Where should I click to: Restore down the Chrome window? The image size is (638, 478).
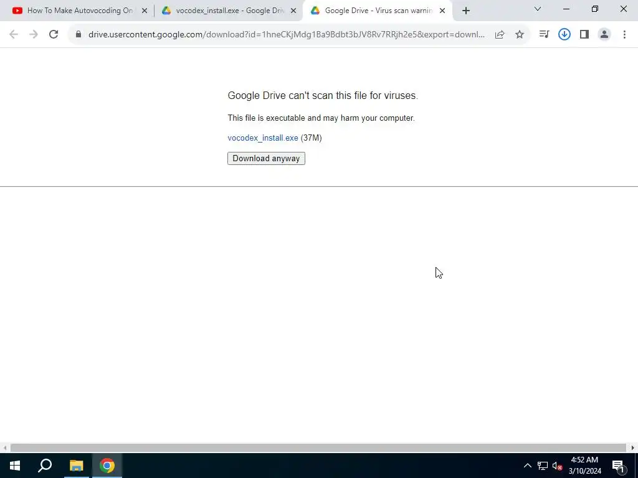[595, 9]
